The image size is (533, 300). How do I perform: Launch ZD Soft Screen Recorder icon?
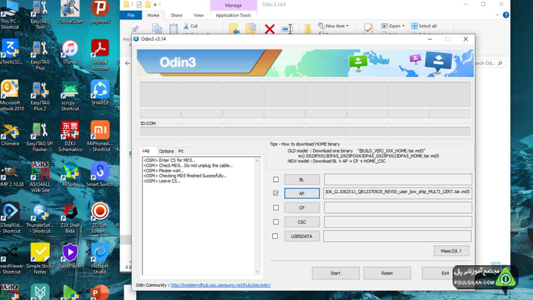pos(100,219)
